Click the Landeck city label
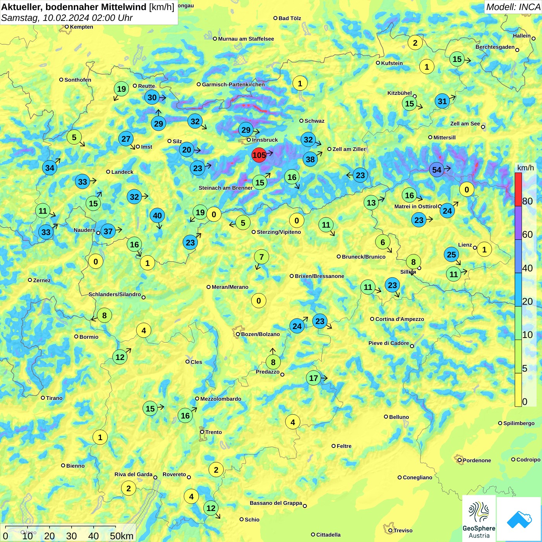 point(122,172)
